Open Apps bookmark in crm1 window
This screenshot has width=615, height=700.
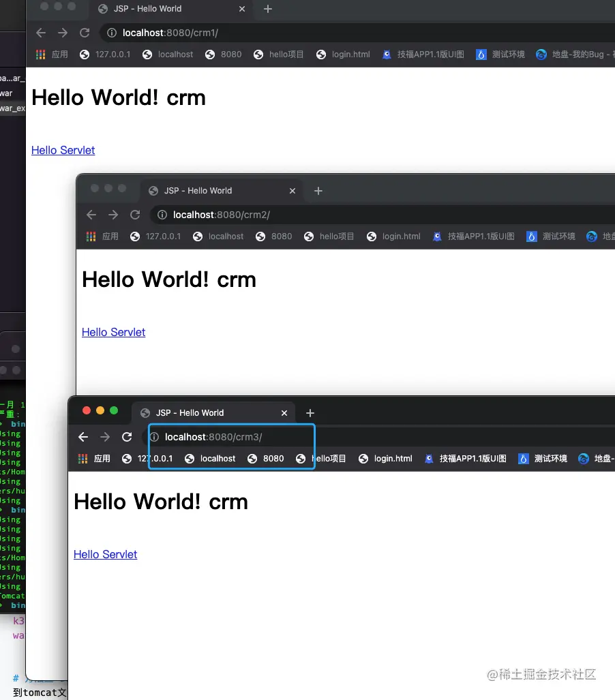coord(52,55)
